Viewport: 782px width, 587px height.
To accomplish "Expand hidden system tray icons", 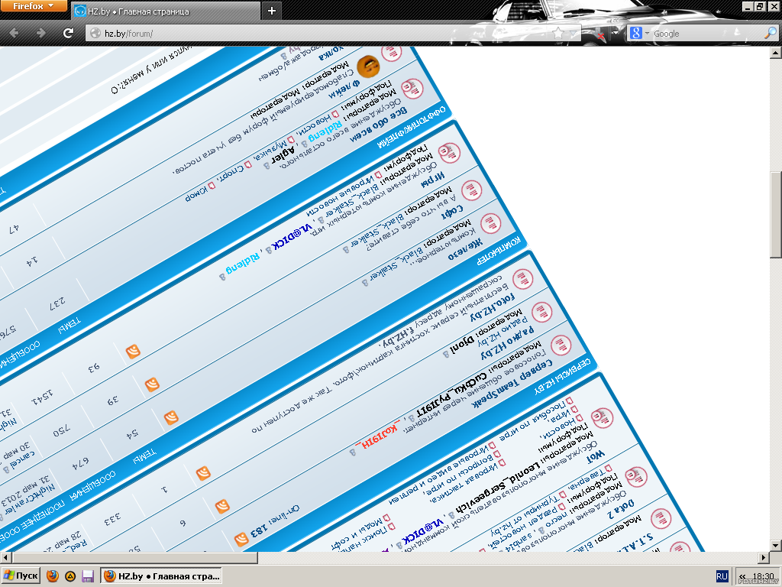I will [742, 576].
